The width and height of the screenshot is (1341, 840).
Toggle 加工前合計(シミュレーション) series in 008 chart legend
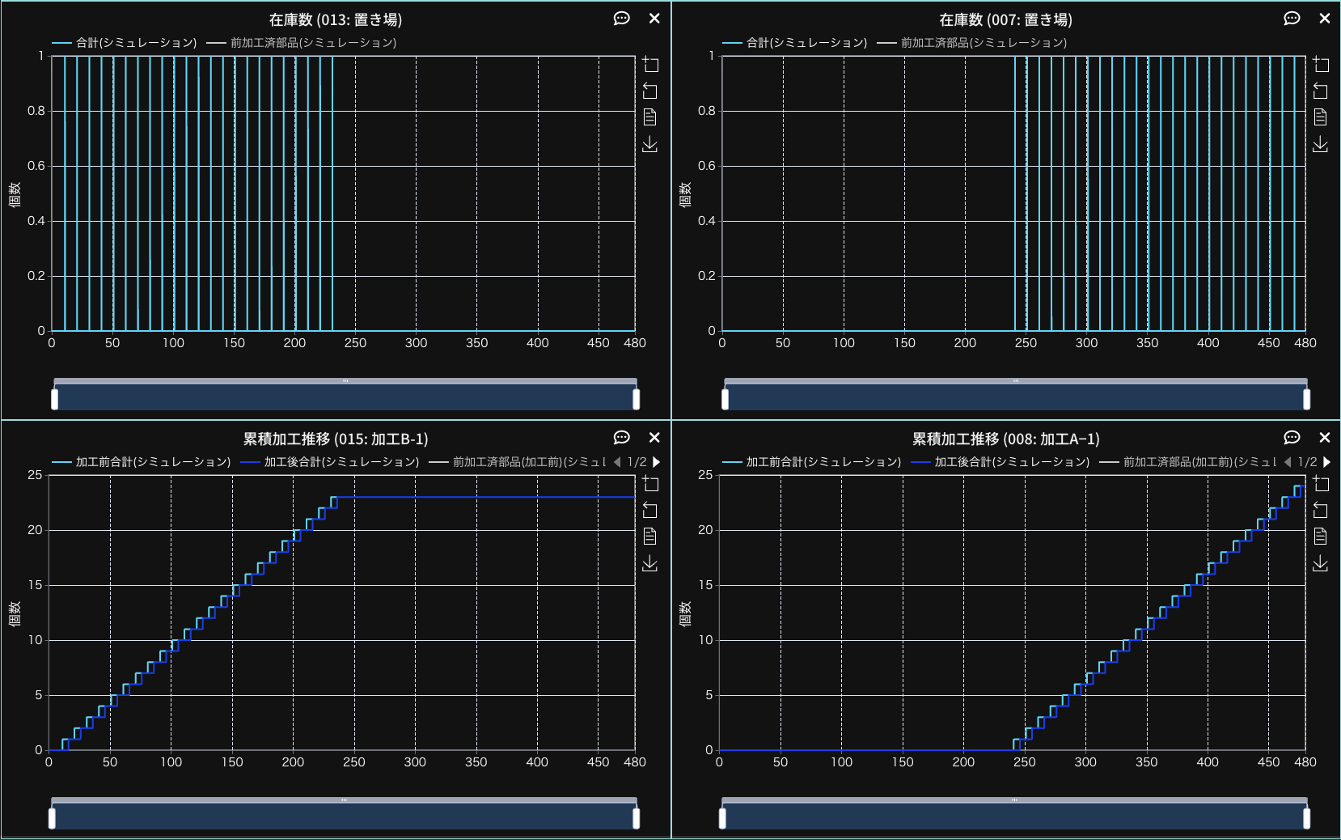[812, 462]
